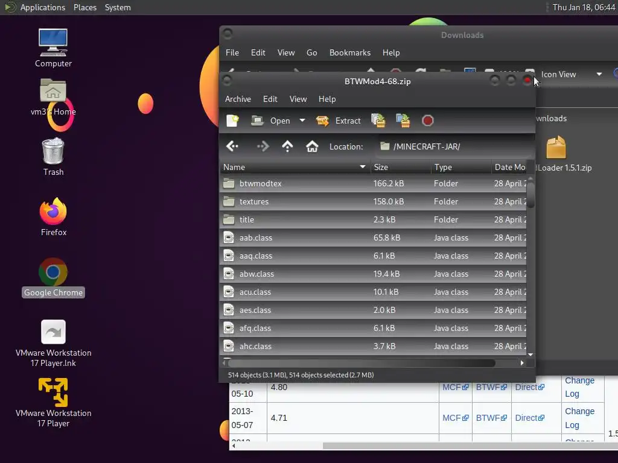Click the Location field showing /MINECRAFT-JAR/
The image size is (618, 463).
click(x=453, y=146)
